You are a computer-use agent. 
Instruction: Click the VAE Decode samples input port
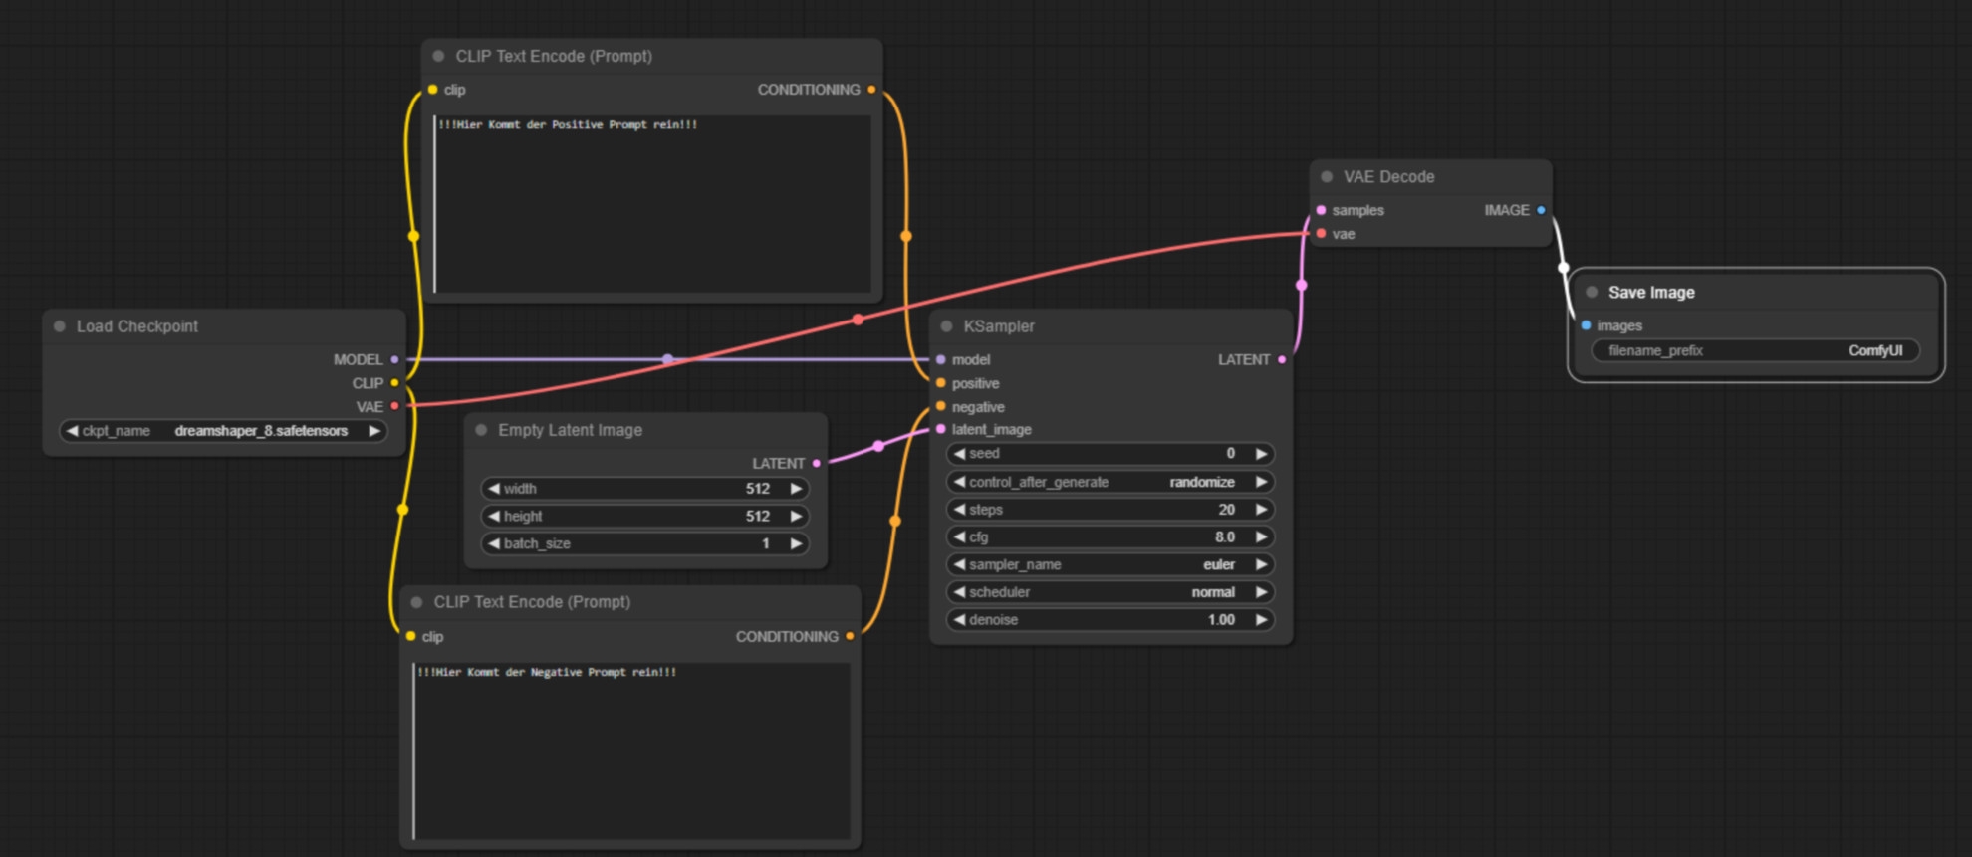pyautogui.click(x=1321, y=210)
